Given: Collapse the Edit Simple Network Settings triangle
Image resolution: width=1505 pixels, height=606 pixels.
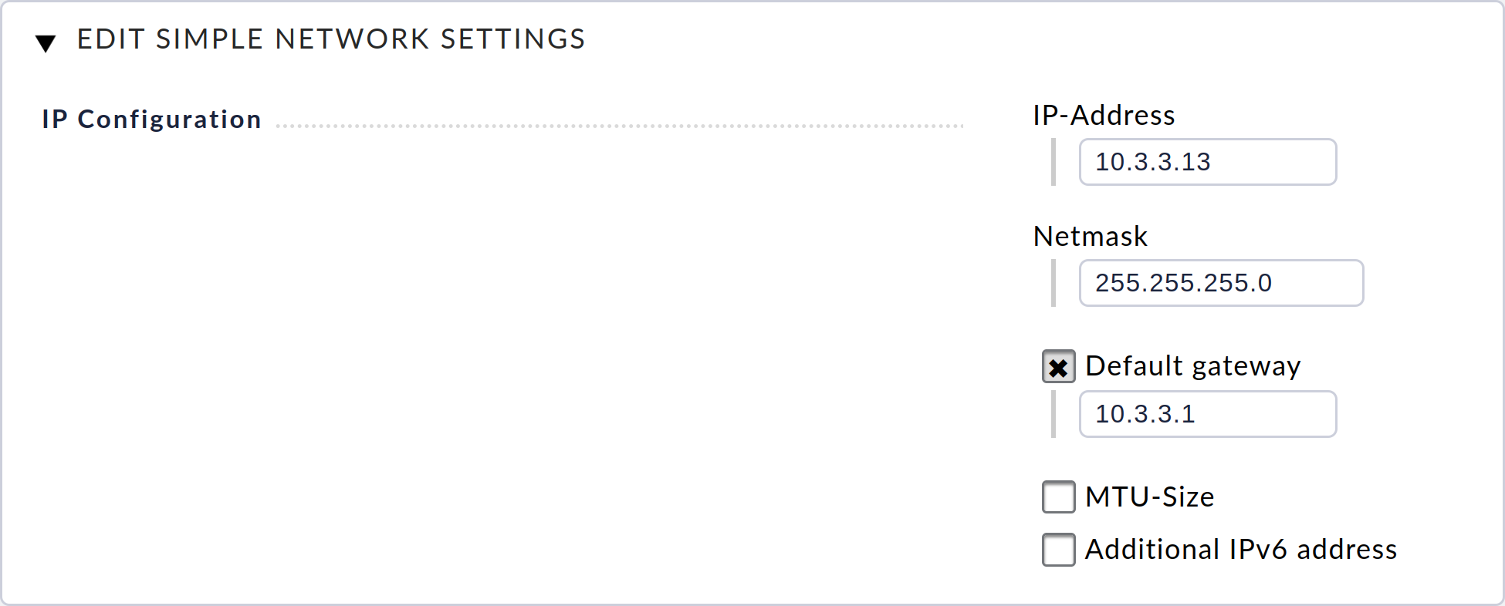Looking at the screenshot, I should [46, 43].
